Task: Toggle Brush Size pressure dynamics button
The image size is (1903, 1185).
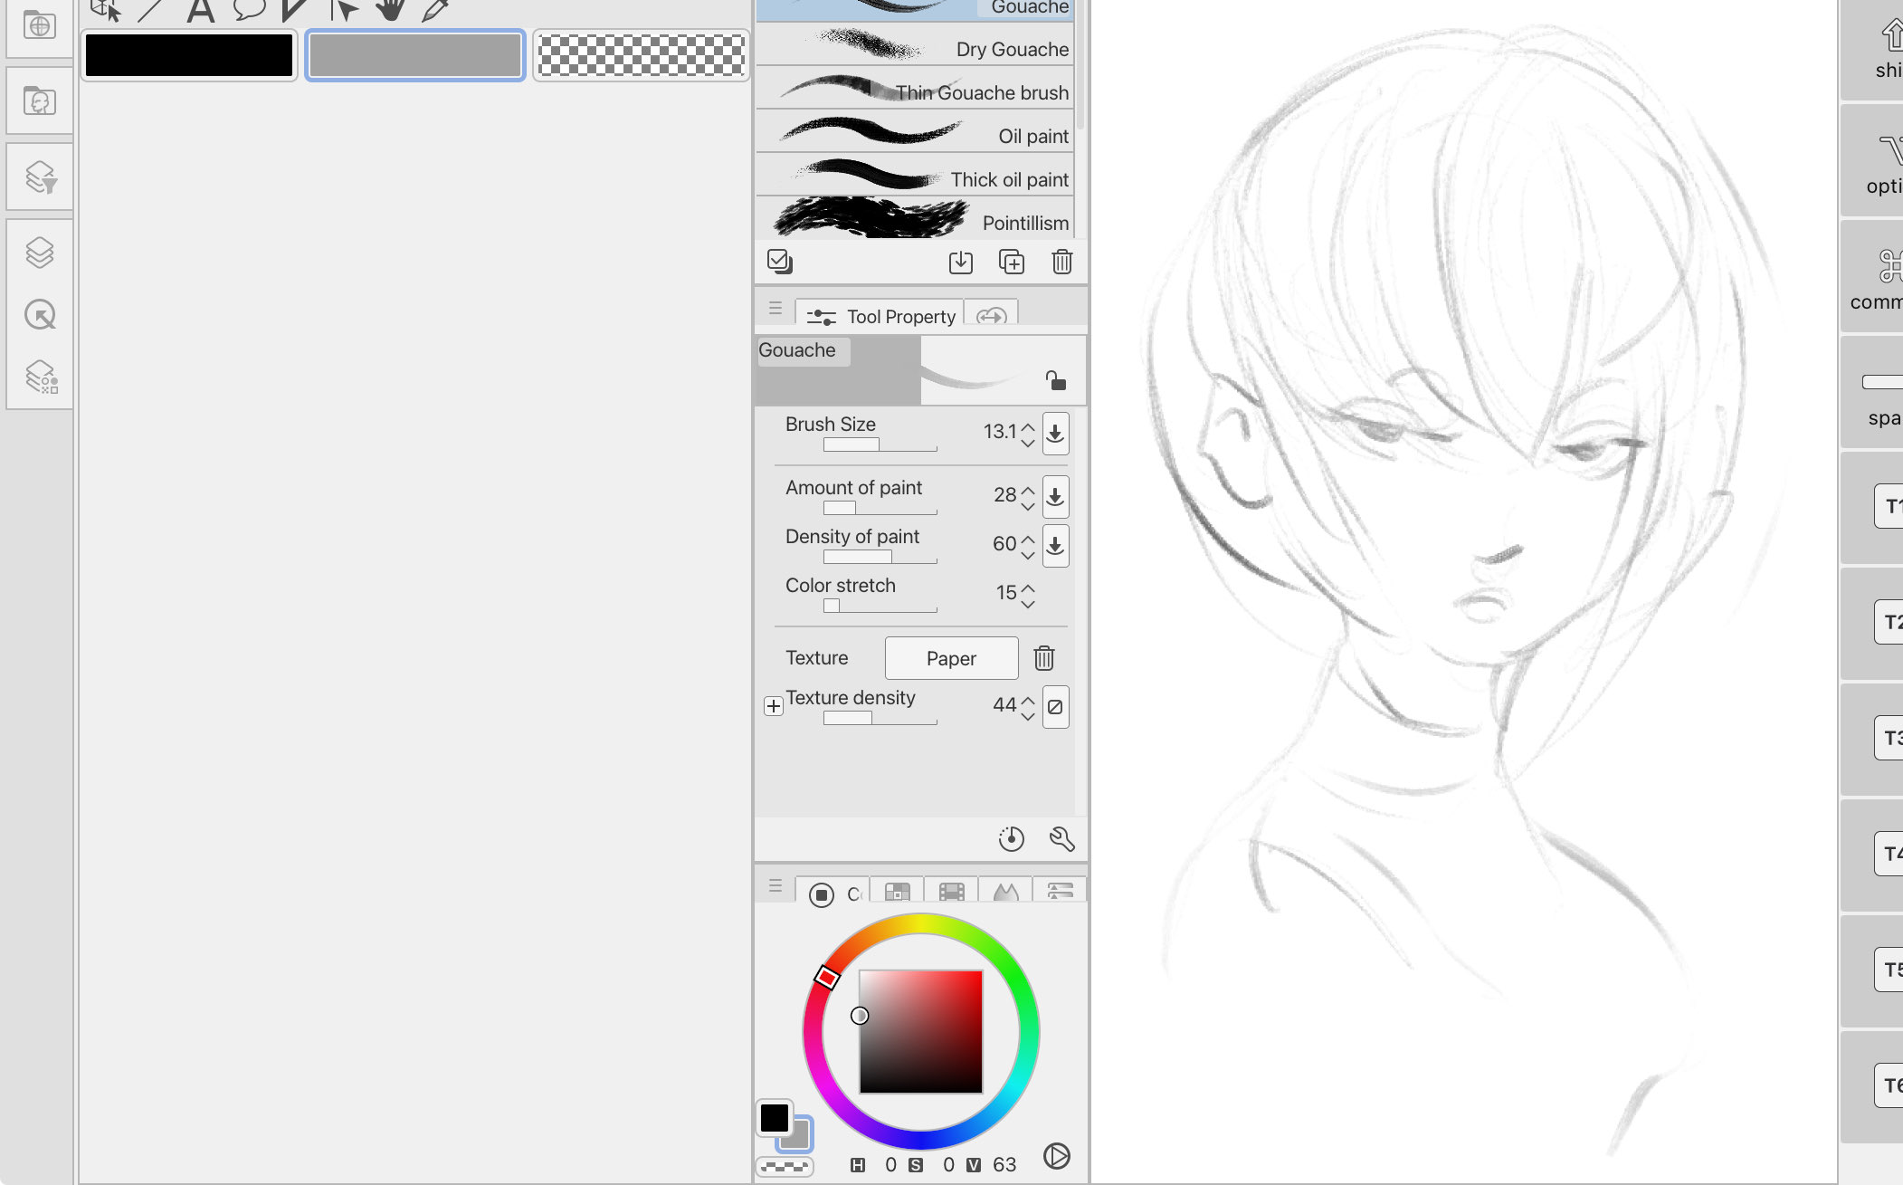Action: coord(1055,434)
